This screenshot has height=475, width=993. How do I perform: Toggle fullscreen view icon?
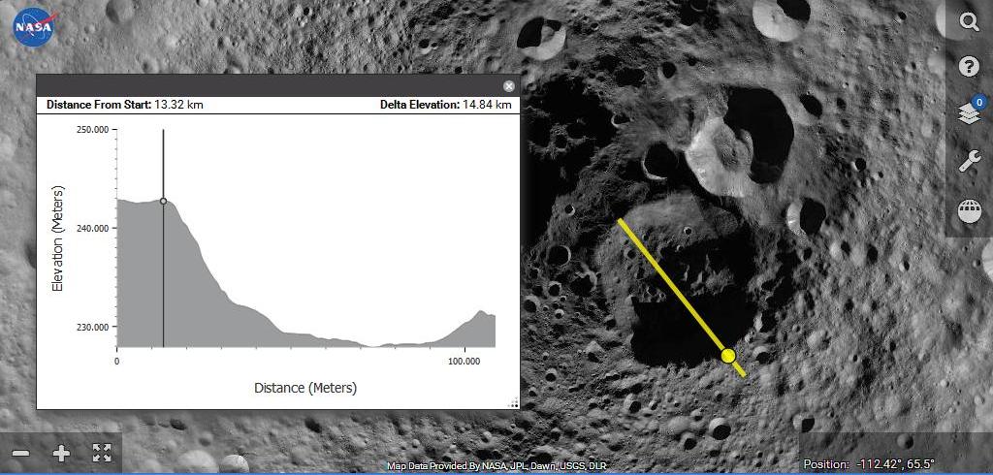click(102, 453)
